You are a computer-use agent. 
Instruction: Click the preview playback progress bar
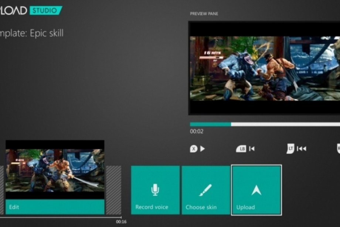(265, 124)
